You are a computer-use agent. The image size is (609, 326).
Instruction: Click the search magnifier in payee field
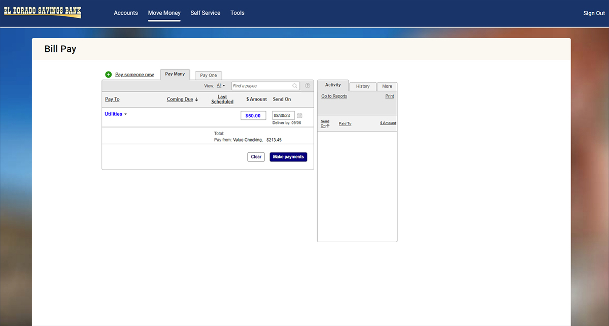click(295, 86)
